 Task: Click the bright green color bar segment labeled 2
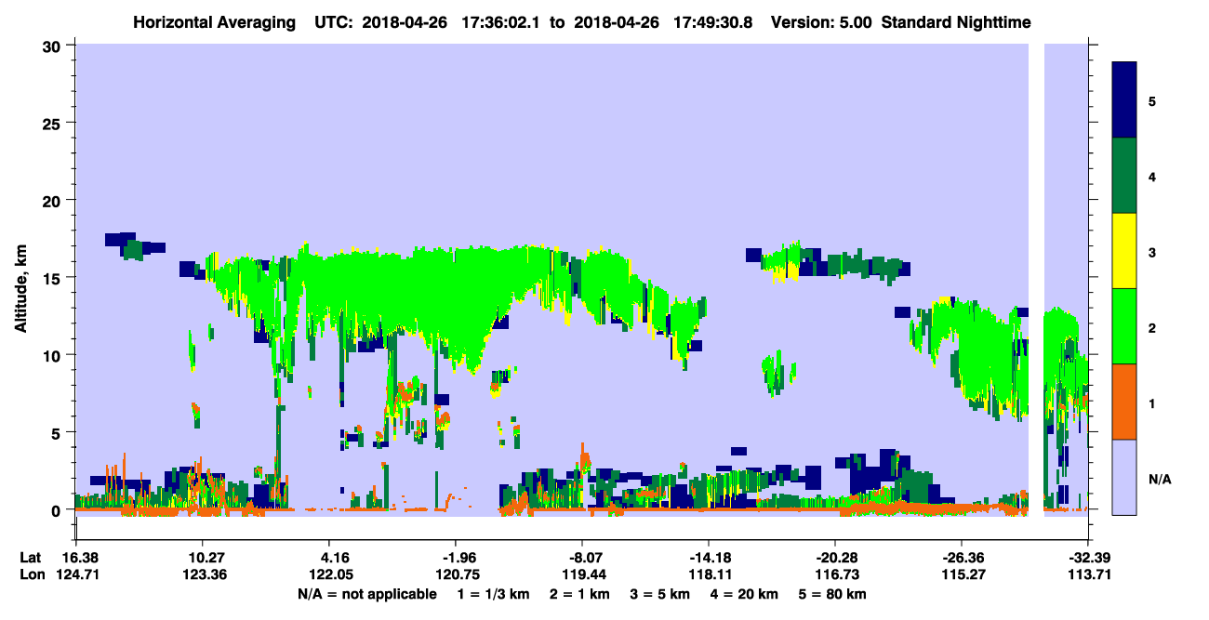pyautogui.click(x=1124, y=326)
